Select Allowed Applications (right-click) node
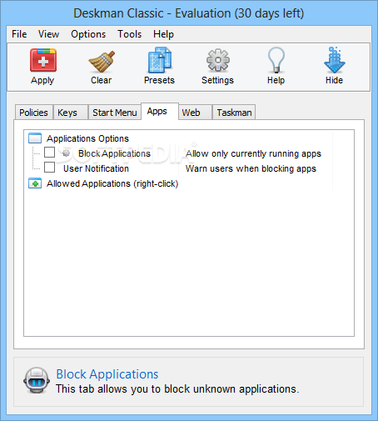The width and height of the screenshot is (378, 421). (112, 183)
